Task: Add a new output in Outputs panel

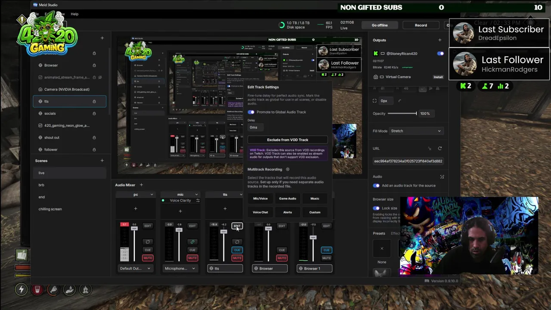Action: point(440,40)
